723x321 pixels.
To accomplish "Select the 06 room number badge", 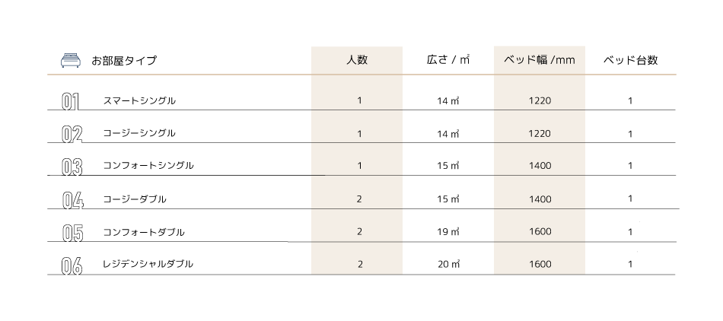I will click(72, 266).
